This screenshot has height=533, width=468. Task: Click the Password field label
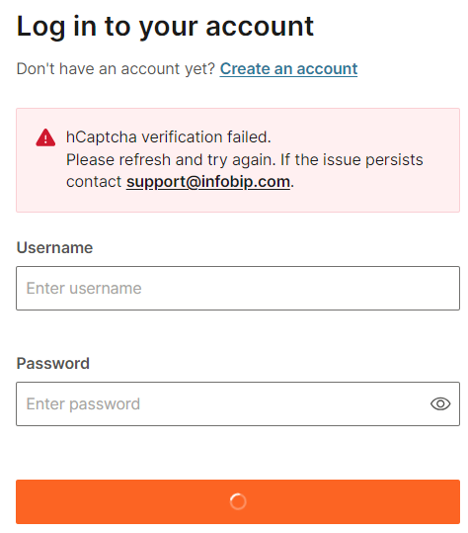53,363
